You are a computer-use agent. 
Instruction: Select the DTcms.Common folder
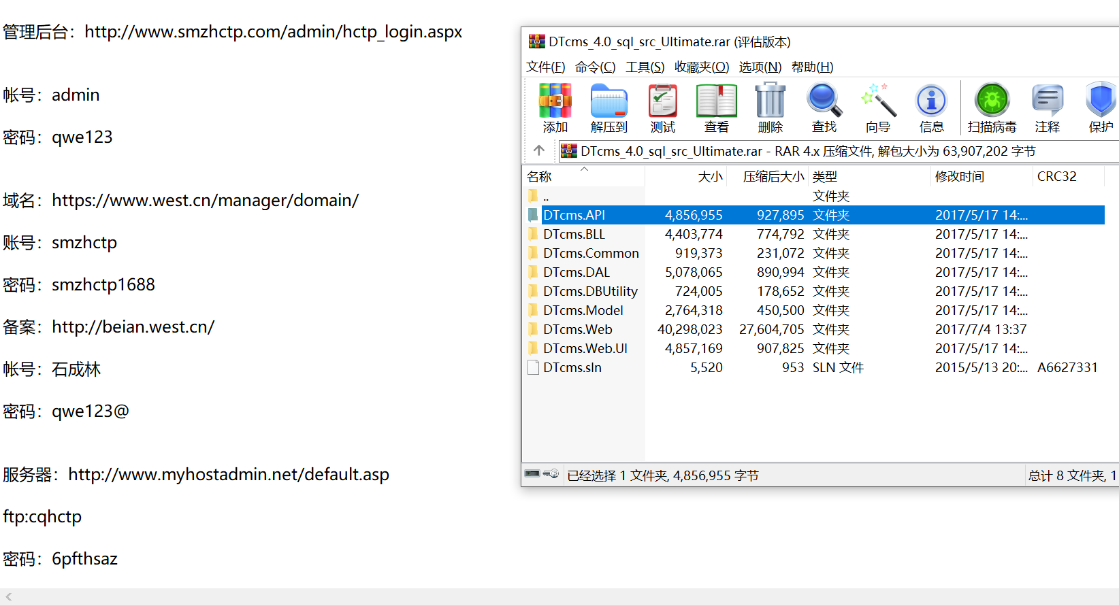(x=591, y=253)
